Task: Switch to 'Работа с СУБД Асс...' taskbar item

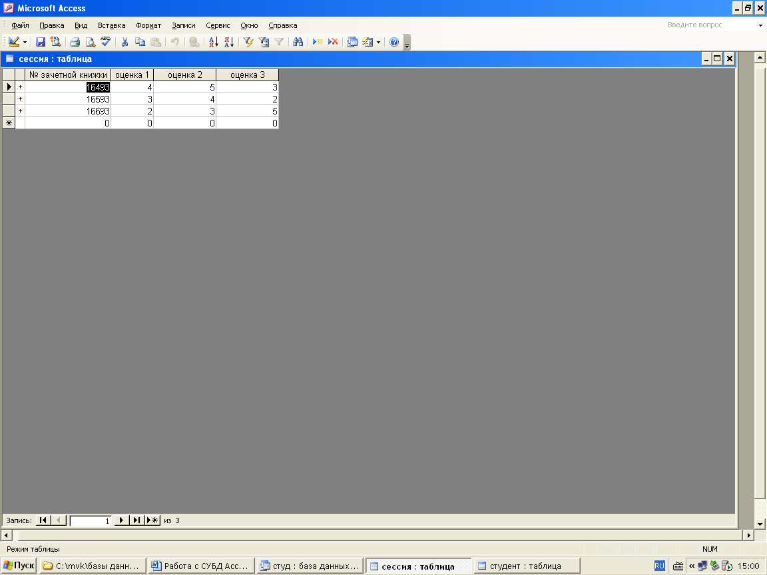Action: tap(202, 566)
